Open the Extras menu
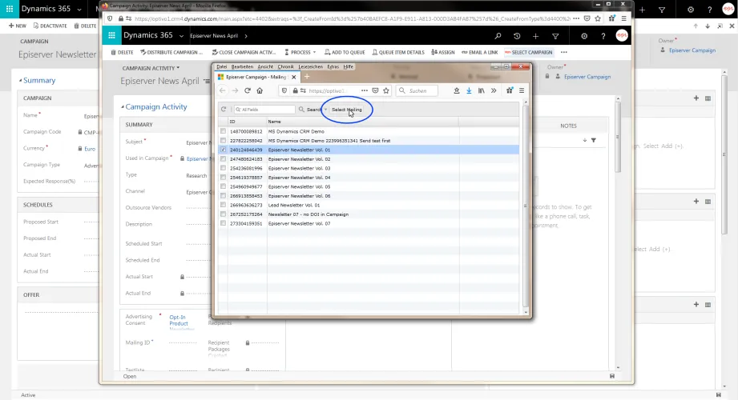 point(333,66)
